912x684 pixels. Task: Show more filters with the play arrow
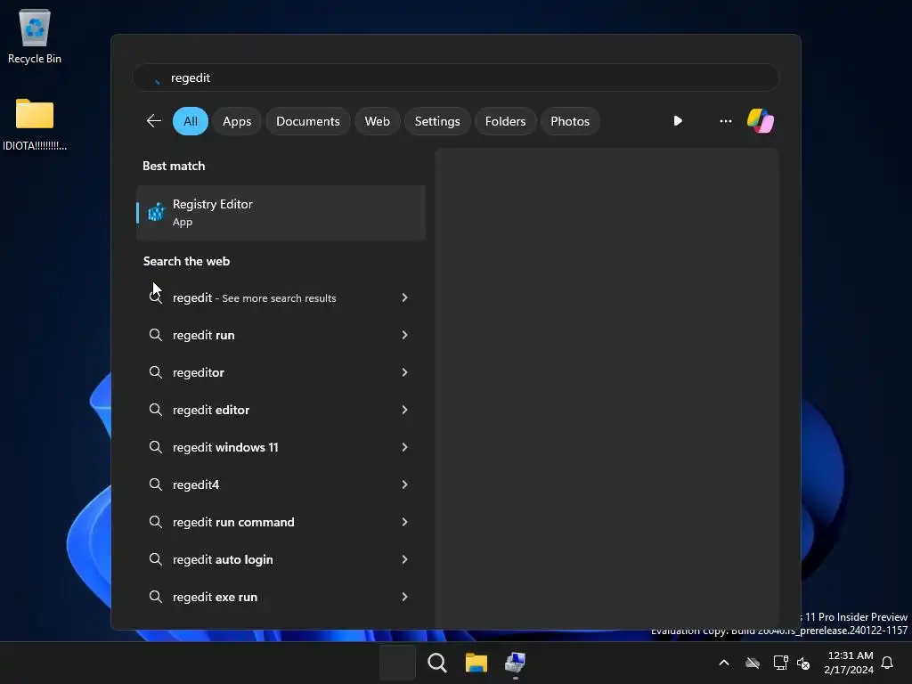click(x=678, y=121)
